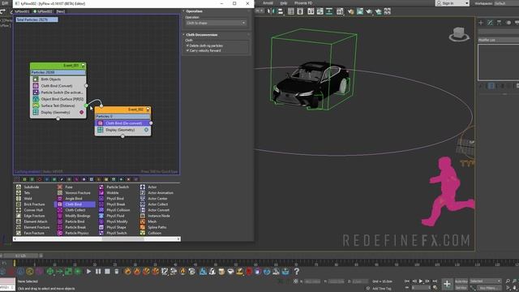The image size is (519, 292).
Task: Choose the Brick Fracture operator
Action: [x=34, y=204]
